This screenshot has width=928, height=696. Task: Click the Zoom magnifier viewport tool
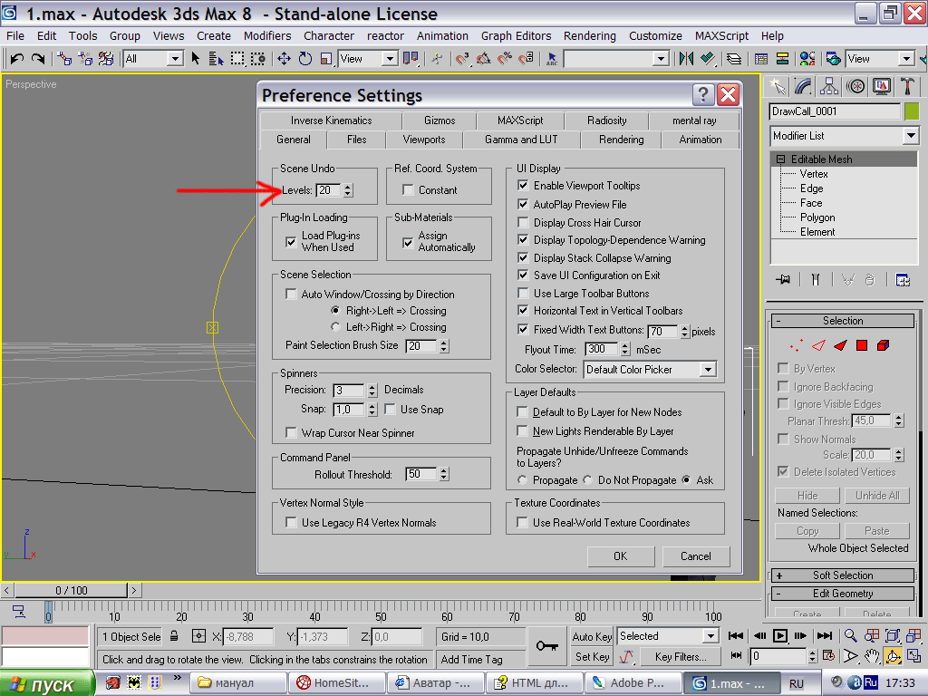point(850,635)
